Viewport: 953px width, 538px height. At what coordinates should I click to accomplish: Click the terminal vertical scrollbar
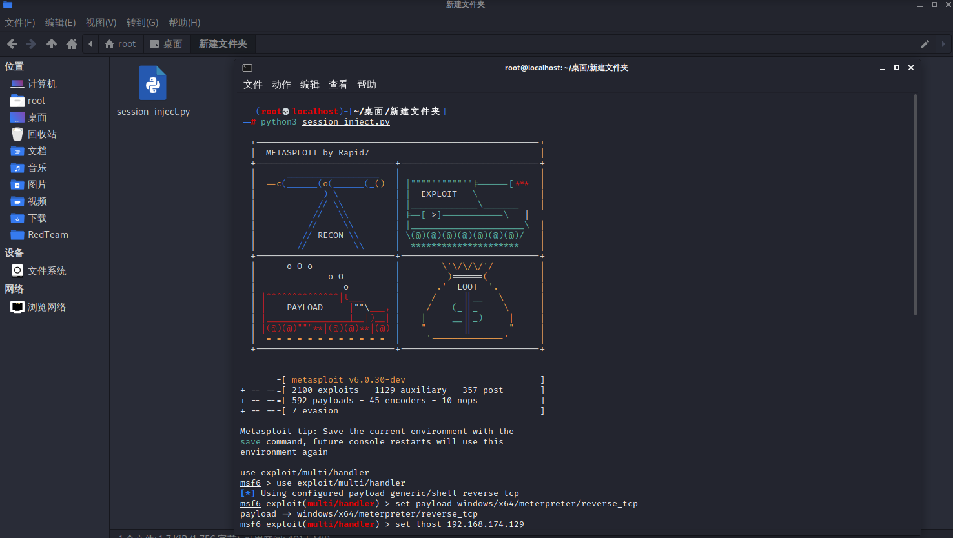coord(916,205)
